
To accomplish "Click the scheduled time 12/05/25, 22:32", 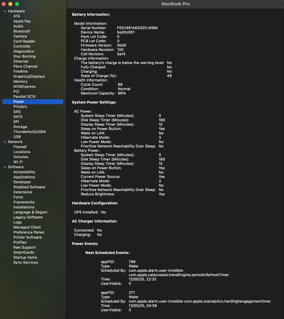I will pos(142,279).
